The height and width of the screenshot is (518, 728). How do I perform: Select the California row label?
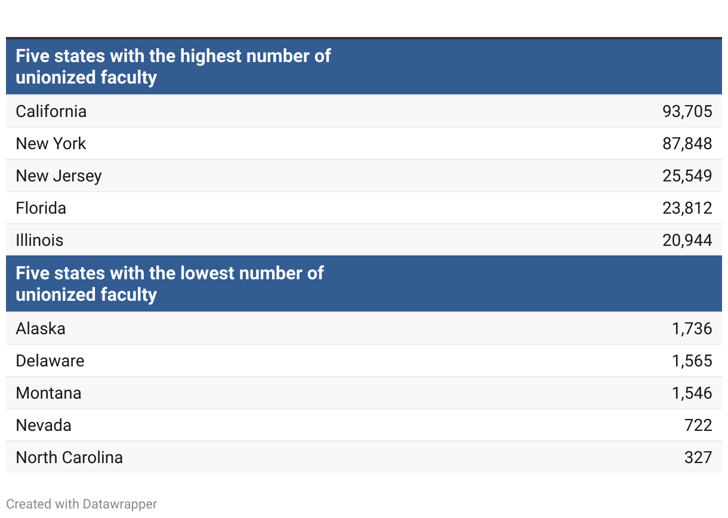coord(51,112)
